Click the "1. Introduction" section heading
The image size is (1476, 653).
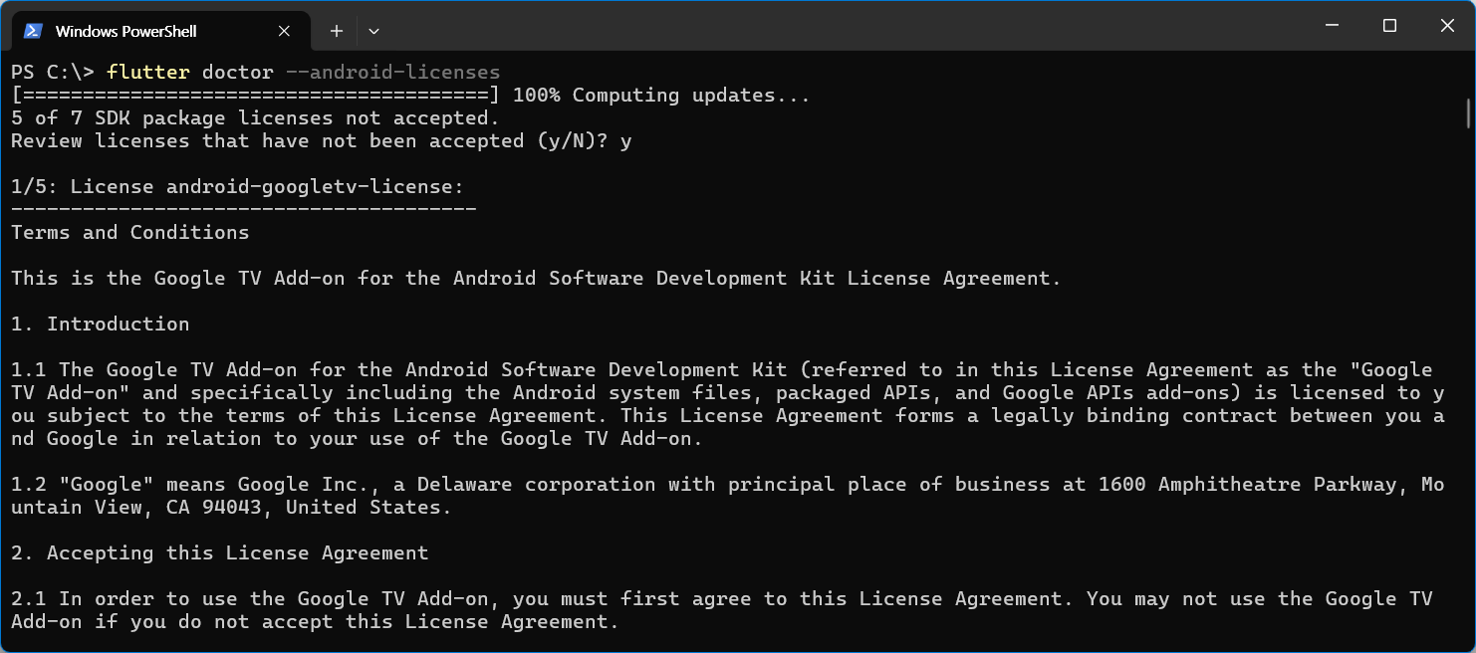(101, 325)
